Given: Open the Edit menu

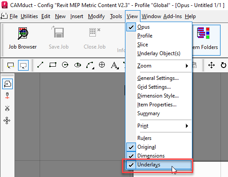Looking at the screenshot, I should (x=46, y=16).
